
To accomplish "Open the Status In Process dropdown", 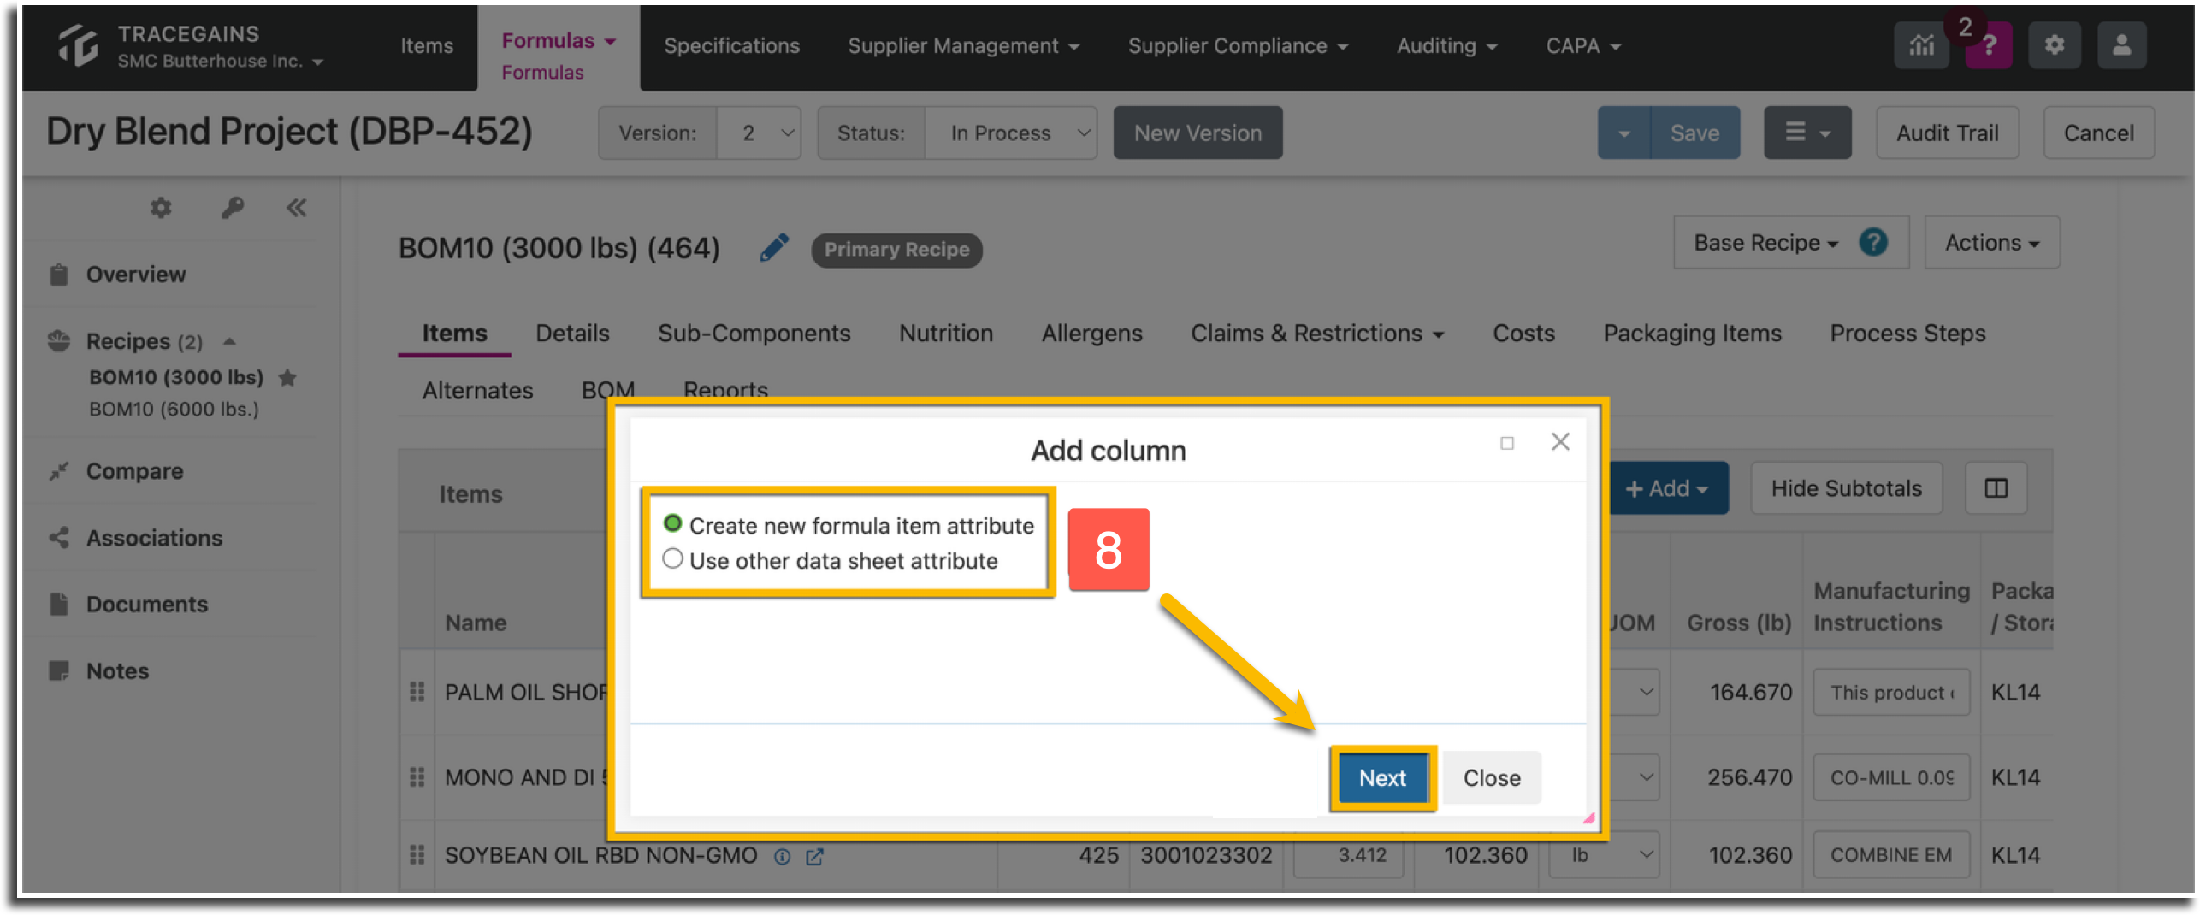I will (1010, 133).
